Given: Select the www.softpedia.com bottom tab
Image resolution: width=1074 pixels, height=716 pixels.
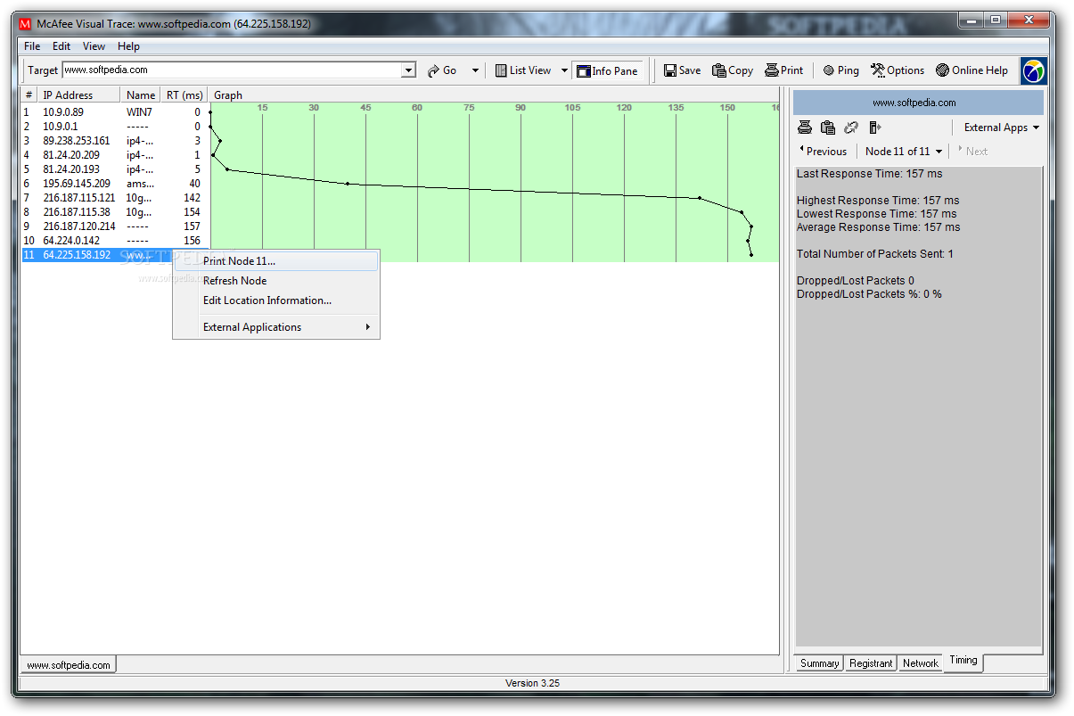Looking at the screenshot, I should [69, 665].
